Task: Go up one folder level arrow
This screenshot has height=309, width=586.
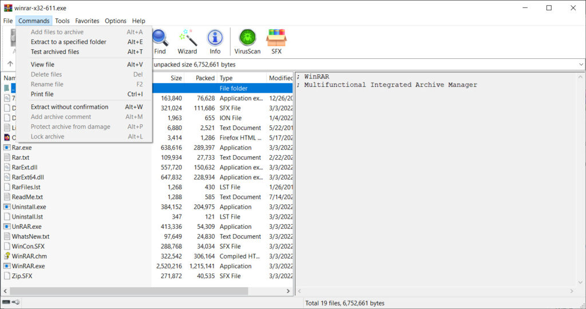Action: point(10,65)
